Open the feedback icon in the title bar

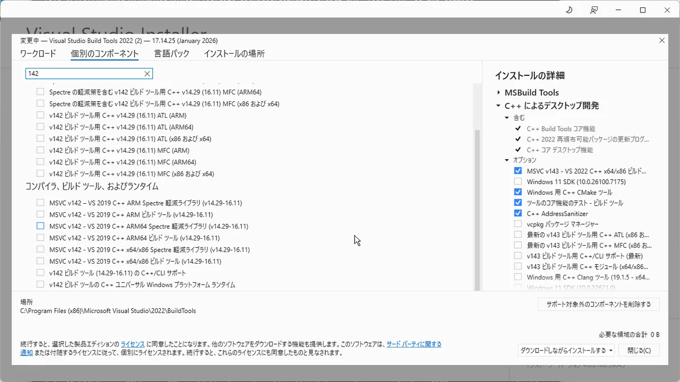coord(593,10)
